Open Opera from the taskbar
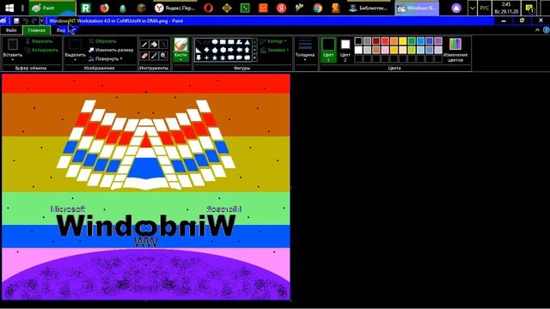The height and width of the screenshot is (309, 550). coord(208,8)
